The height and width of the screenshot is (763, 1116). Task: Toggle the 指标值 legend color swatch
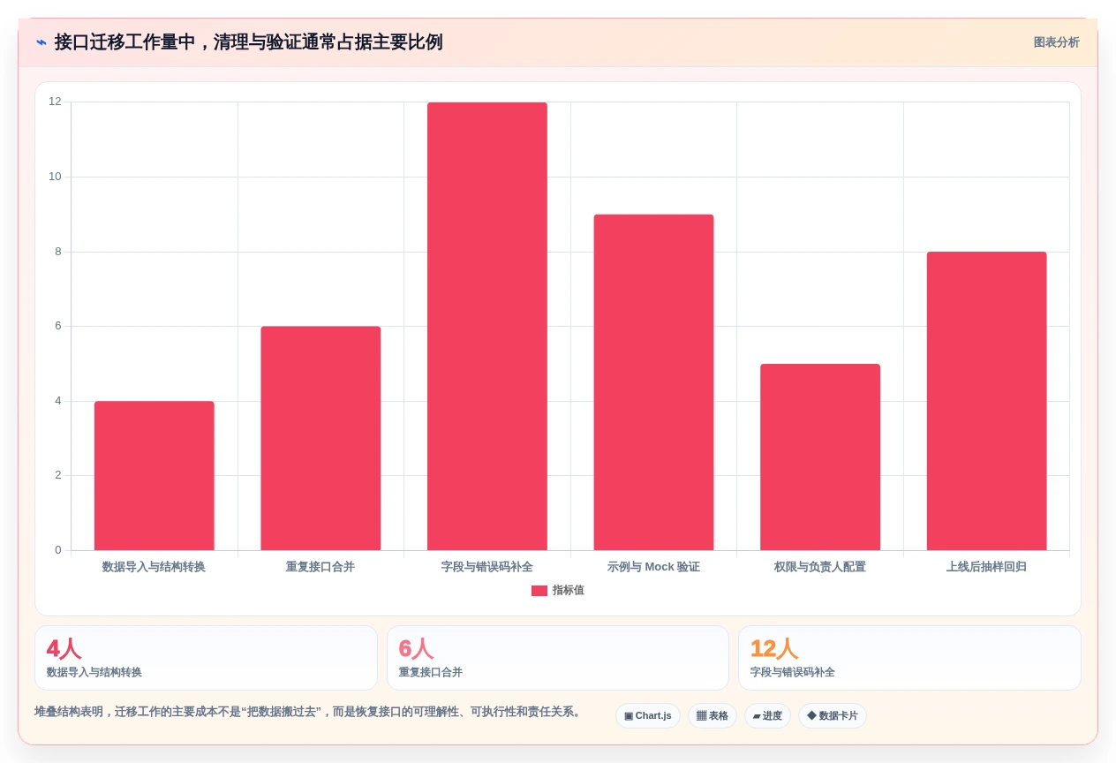pos(539,591)
